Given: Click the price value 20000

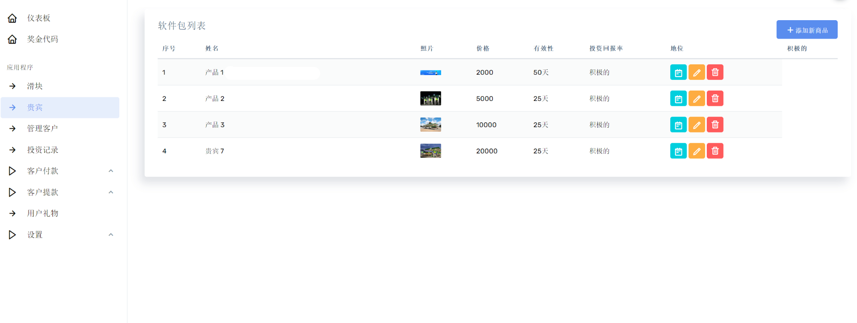Looking at the screenshot, I should pos(487,151).
